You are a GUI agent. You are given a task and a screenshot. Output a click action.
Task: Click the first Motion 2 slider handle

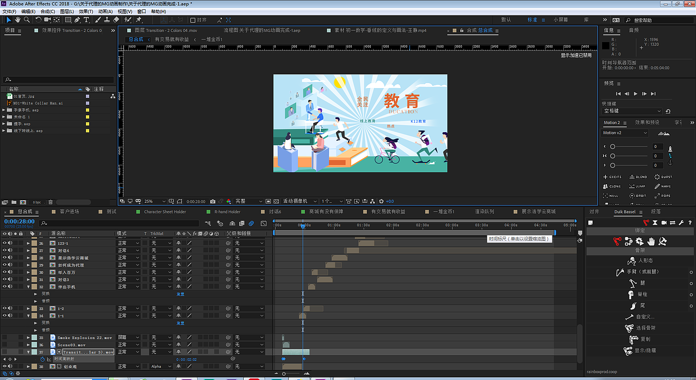(x=612, y=147)
